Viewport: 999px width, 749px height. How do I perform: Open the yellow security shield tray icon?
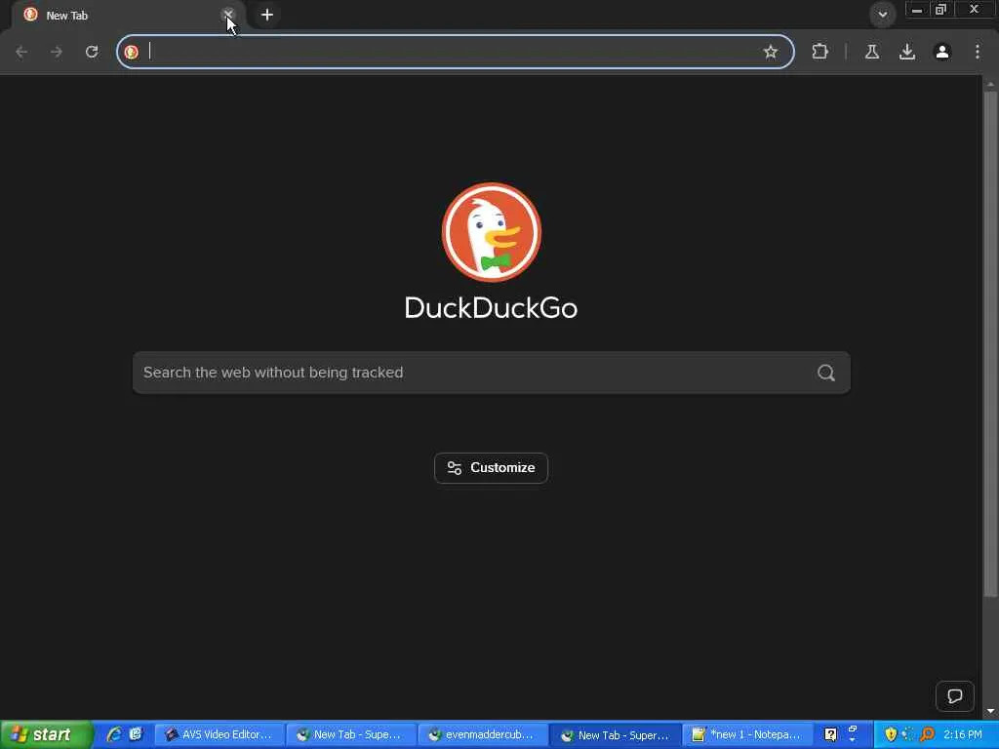coord(891,735)
